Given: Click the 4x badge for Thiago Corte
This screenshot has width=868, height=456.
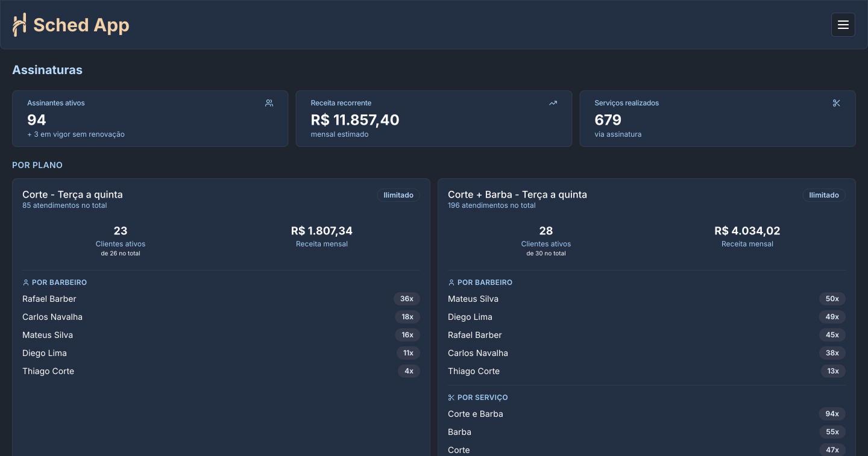Looking at the screenshot, I should tap(409, 371).
